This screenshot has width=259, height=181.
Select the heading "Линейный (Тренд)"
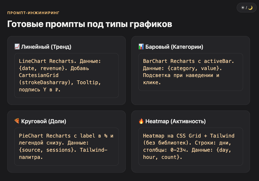click(x=46, y=47)
